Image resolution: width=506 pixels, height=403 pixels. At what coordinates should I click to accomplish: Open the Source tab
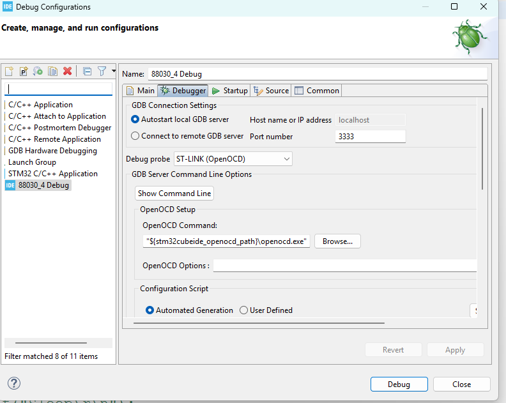click(272, 91)
